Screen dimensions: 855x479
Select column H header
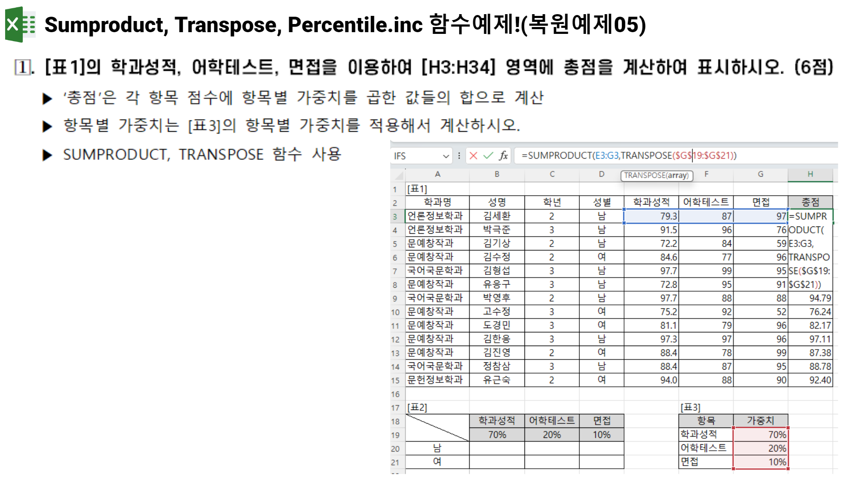[810, 174]
